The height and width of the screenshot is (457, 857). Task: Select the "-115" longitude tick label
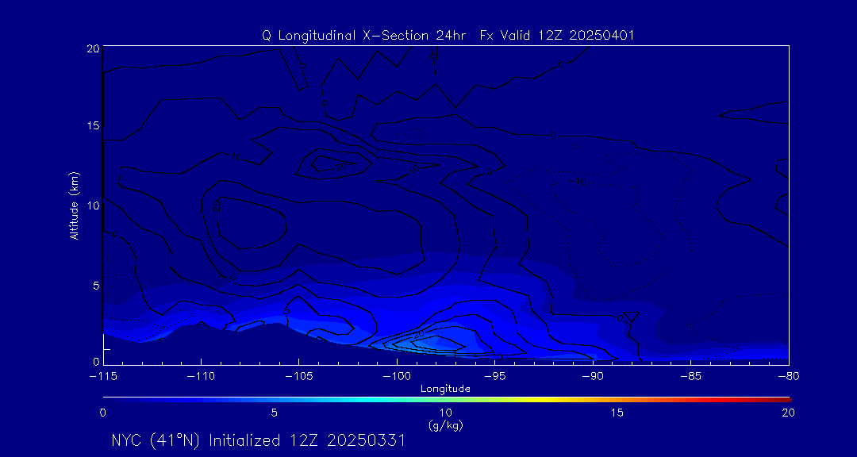pos(103,376)
